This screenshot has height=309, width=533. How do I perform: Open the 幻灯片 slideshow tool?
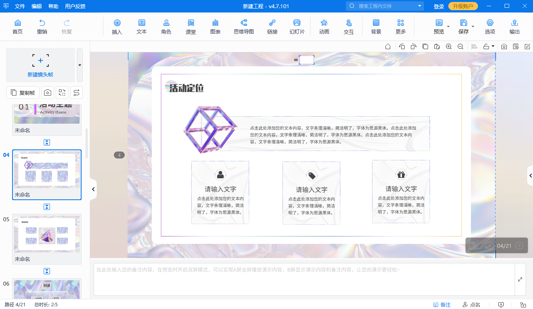pos(297,27)
